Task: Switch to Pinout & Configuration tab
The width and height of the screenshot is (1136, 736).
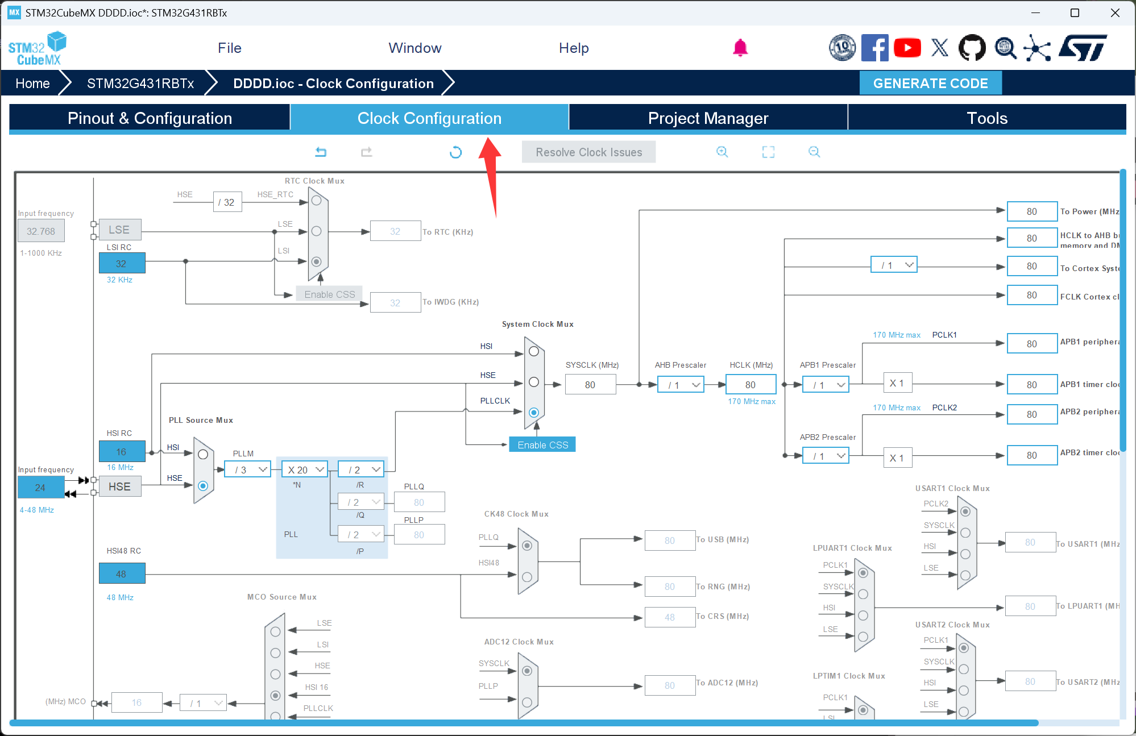Action: pyautogui.click(x=150, y=118)
